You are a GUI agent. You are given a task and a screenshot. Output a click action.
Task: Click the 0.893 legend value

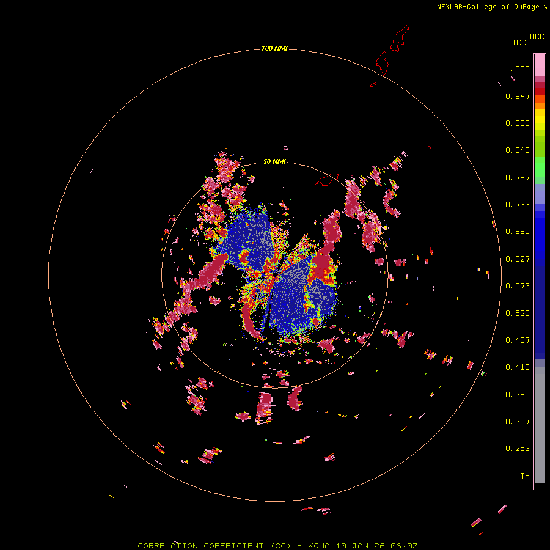tap(518, 123)
